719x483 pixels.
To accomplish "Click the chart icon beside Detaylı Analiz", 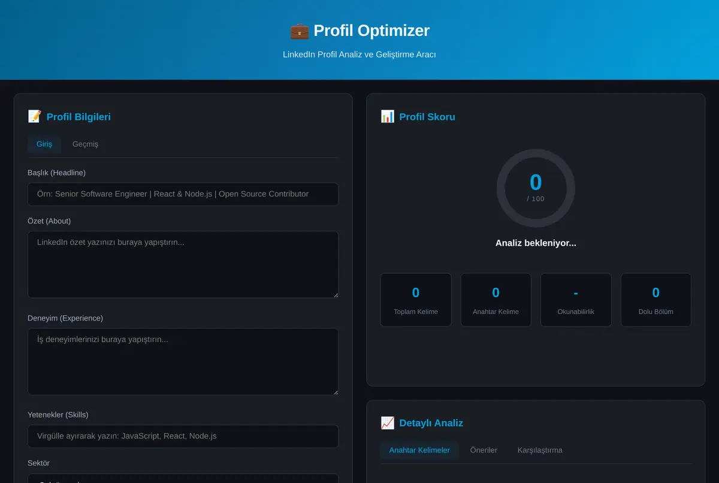I will pos(387,422).
